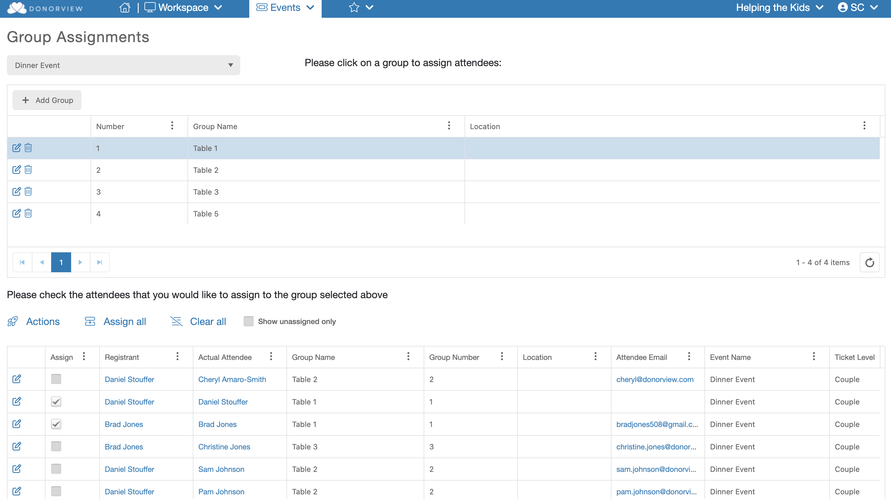Click the Assign all link
This screenshot has width=891, height=499.
(x=124, y=321)
